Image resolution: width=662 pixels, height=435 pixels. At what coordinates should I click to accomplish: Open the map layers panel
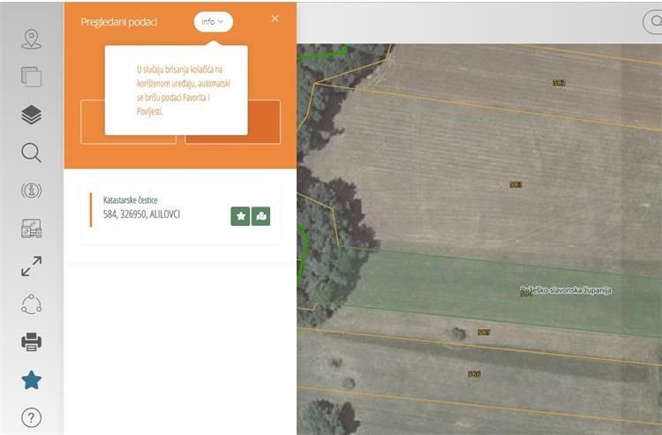pyautogui.click(x=32, y=115)
